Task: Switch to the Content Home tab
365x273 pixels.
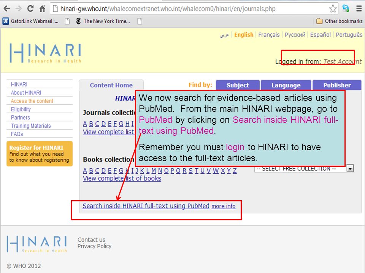Action: click(x=111, y=85)
